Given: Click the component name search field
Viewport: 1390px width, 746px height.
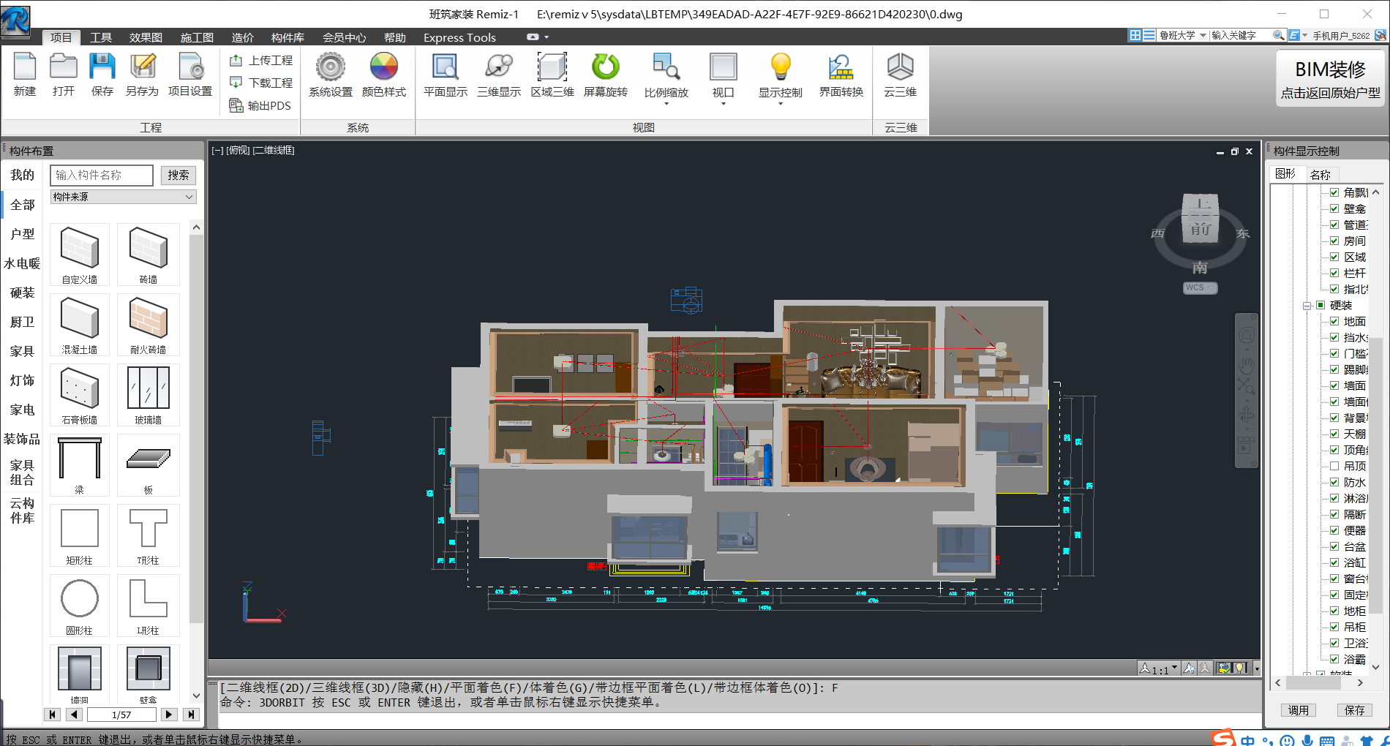Looking at the screenshot, I should (102, 175).
